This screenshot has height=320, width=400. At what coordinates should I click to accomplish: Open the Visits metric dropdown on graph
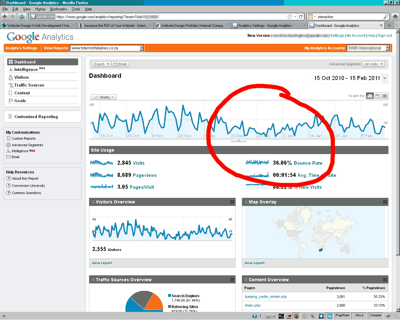pyautogui.click(x=103, y=97)
